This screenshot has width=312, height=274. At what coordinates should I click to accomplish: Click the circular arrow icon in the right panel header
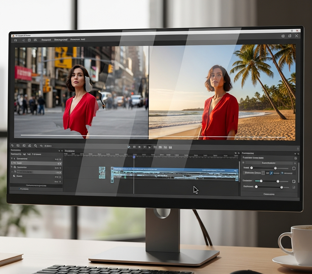coord(296,158)
